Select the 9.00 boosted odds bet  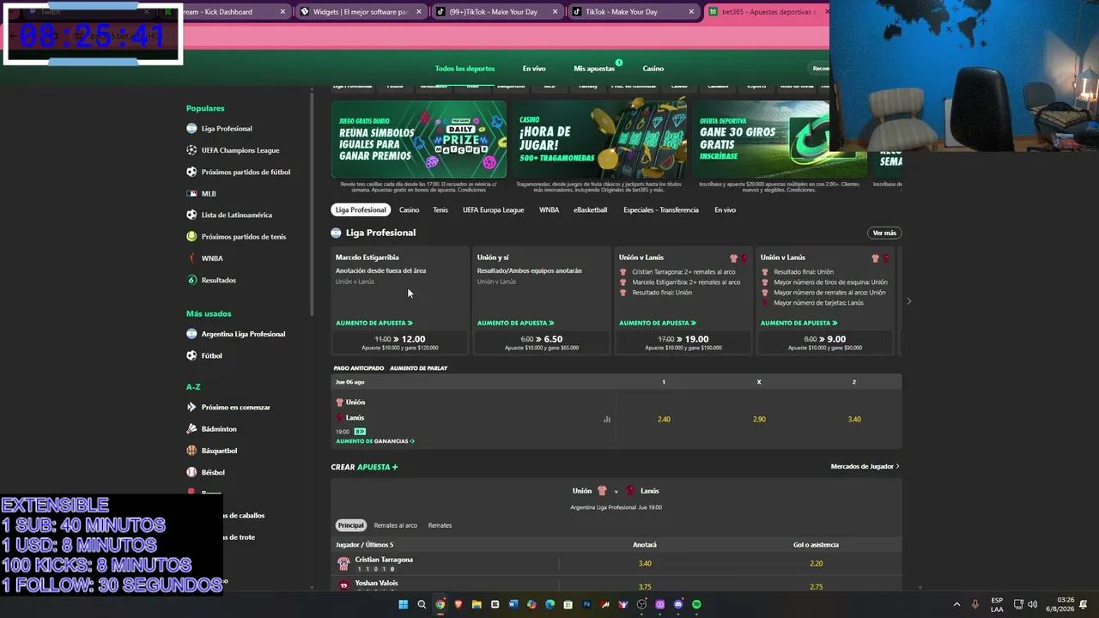[x=825, y=342]
